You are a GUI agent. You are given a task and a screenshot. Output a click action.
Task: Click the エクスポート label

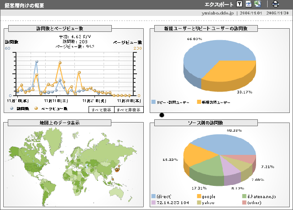point(219,5)
